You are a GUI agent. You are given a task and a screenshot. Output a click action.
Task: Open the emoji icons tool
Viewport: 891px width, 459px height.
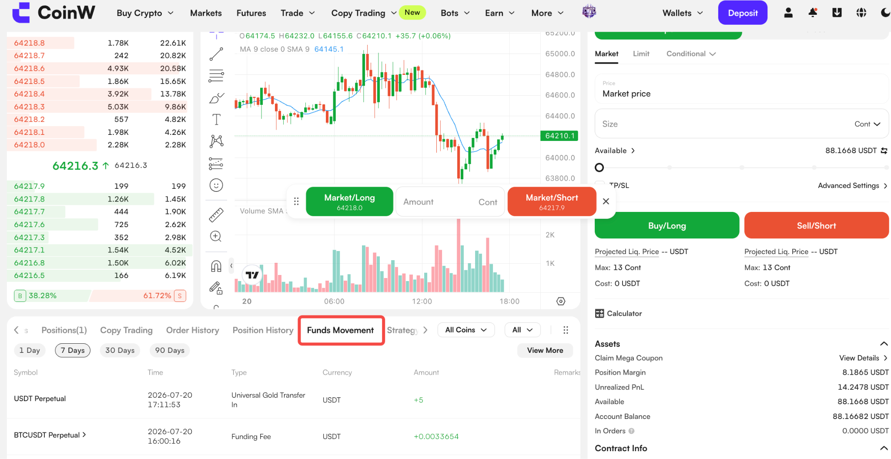pos(216,185)
